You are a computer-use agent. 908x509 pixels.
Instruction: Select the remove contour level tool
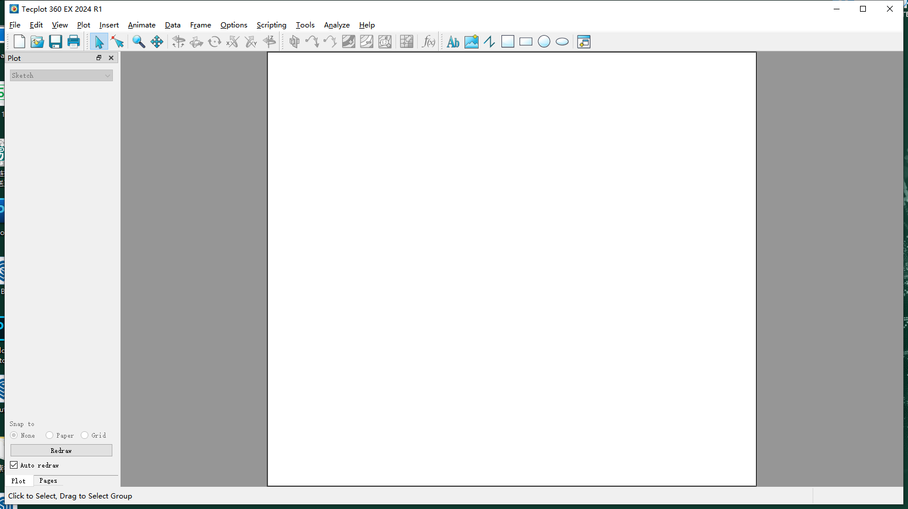[x=367, y=41]
